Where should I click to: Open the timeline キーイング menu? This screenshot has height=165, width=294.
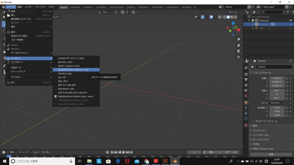pos(25,152)
